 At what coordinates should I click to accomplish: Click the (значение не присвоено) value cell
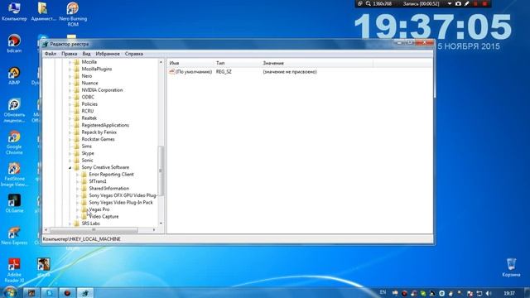tap(290, 72)
